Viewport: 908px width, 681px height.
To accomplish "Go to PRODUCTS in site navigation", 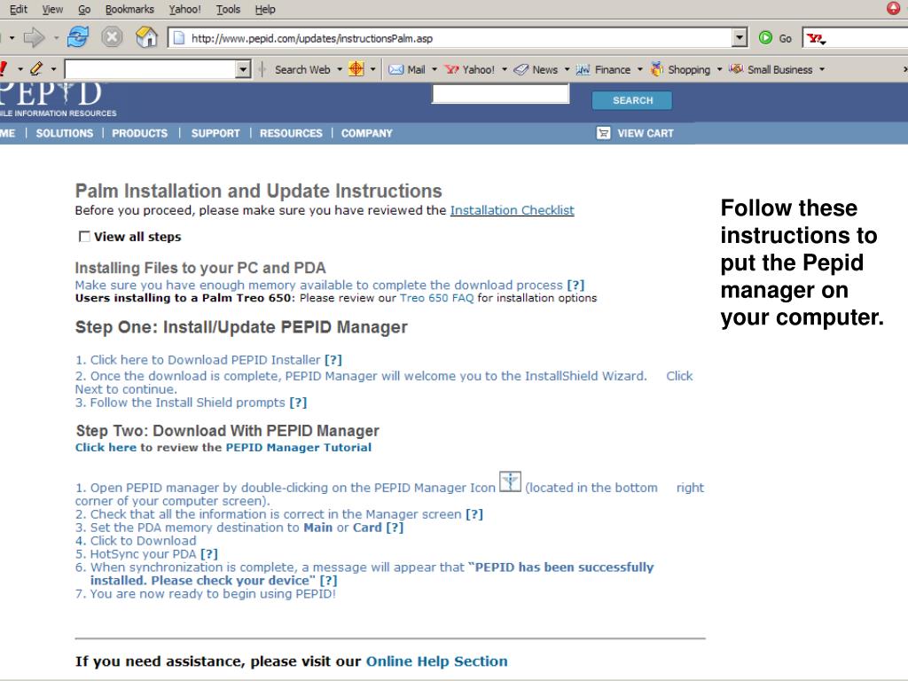I will 139,133.
